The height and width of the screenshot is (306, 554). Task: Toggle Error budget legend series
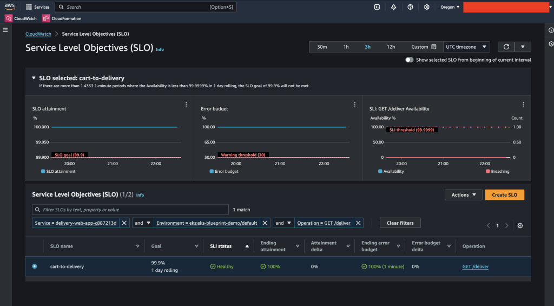point(224,171)
